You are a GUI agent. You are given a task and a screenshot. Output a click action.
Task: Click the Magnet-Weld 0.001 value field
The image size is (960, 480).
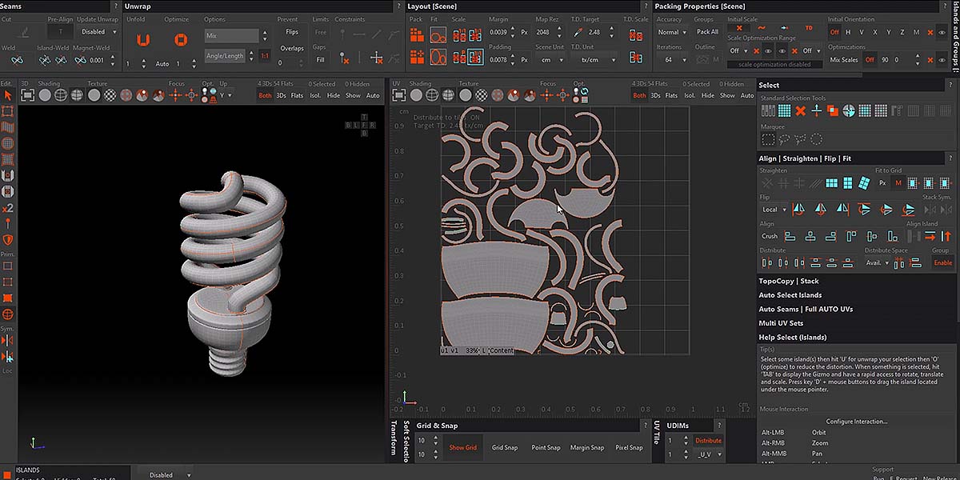pyautogui.click(x=96, y=60)
